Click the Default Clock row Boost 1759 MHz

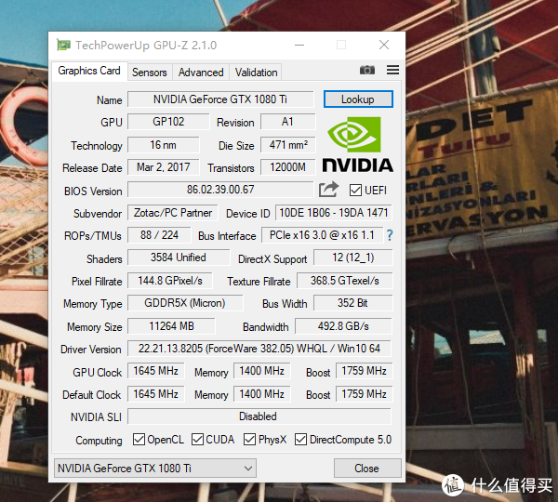tap(364, 394)
